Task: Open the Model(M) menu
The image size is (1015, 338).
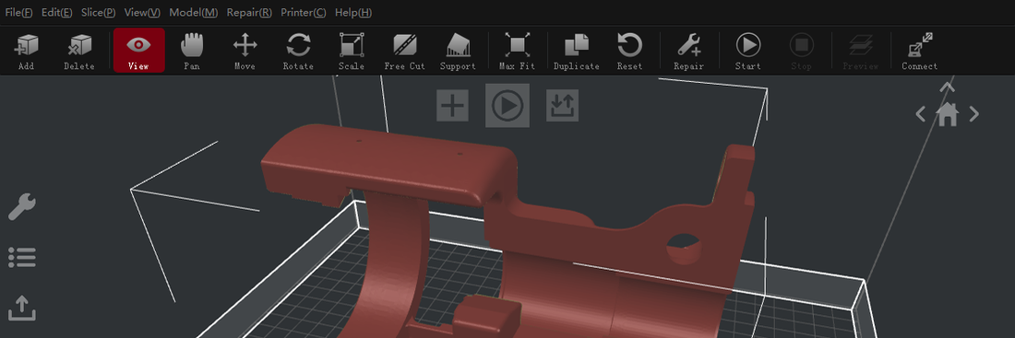Action: [x=194, y=12]
